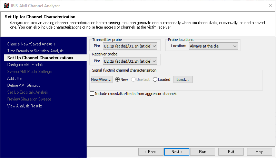Enable include crosstalk effects checkbox

[92, 94]
